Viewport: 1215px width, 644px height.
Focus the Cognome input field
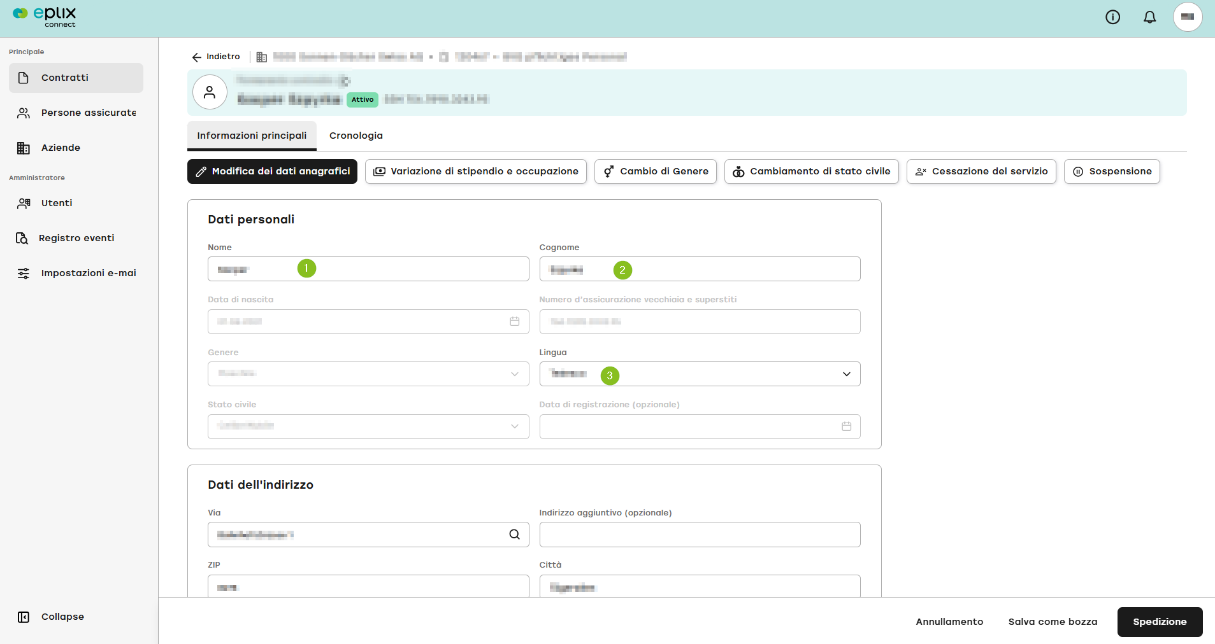[700, 269]
